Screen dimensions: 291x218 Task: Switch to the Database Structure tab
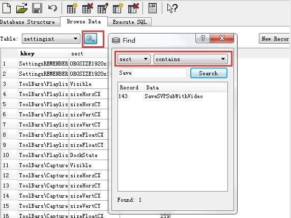[28, 22]
